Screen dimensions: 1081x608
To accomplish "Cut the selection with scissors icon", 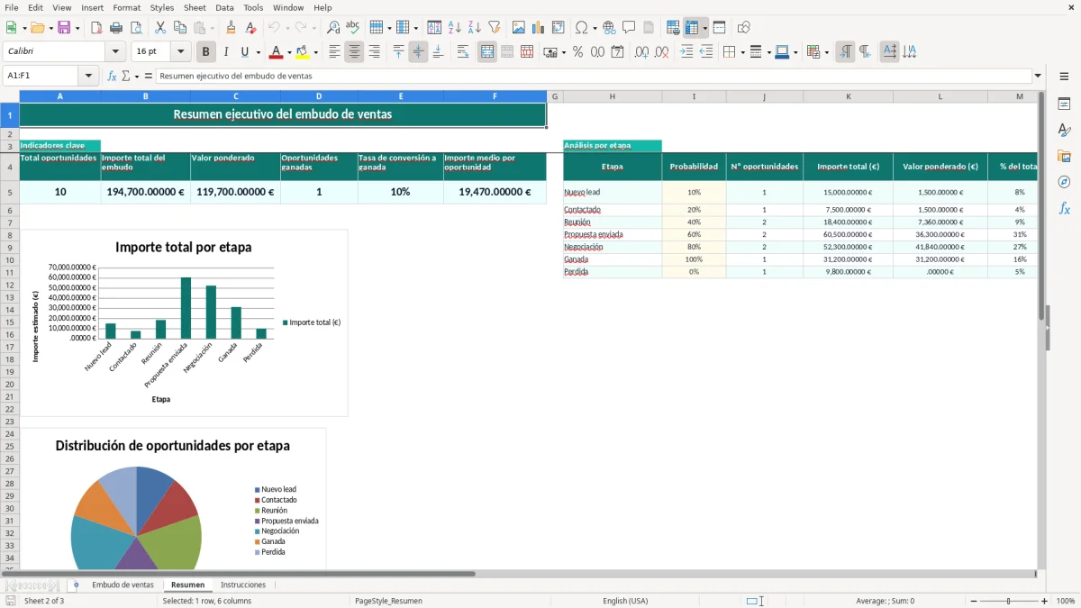I will pos(160,28).
